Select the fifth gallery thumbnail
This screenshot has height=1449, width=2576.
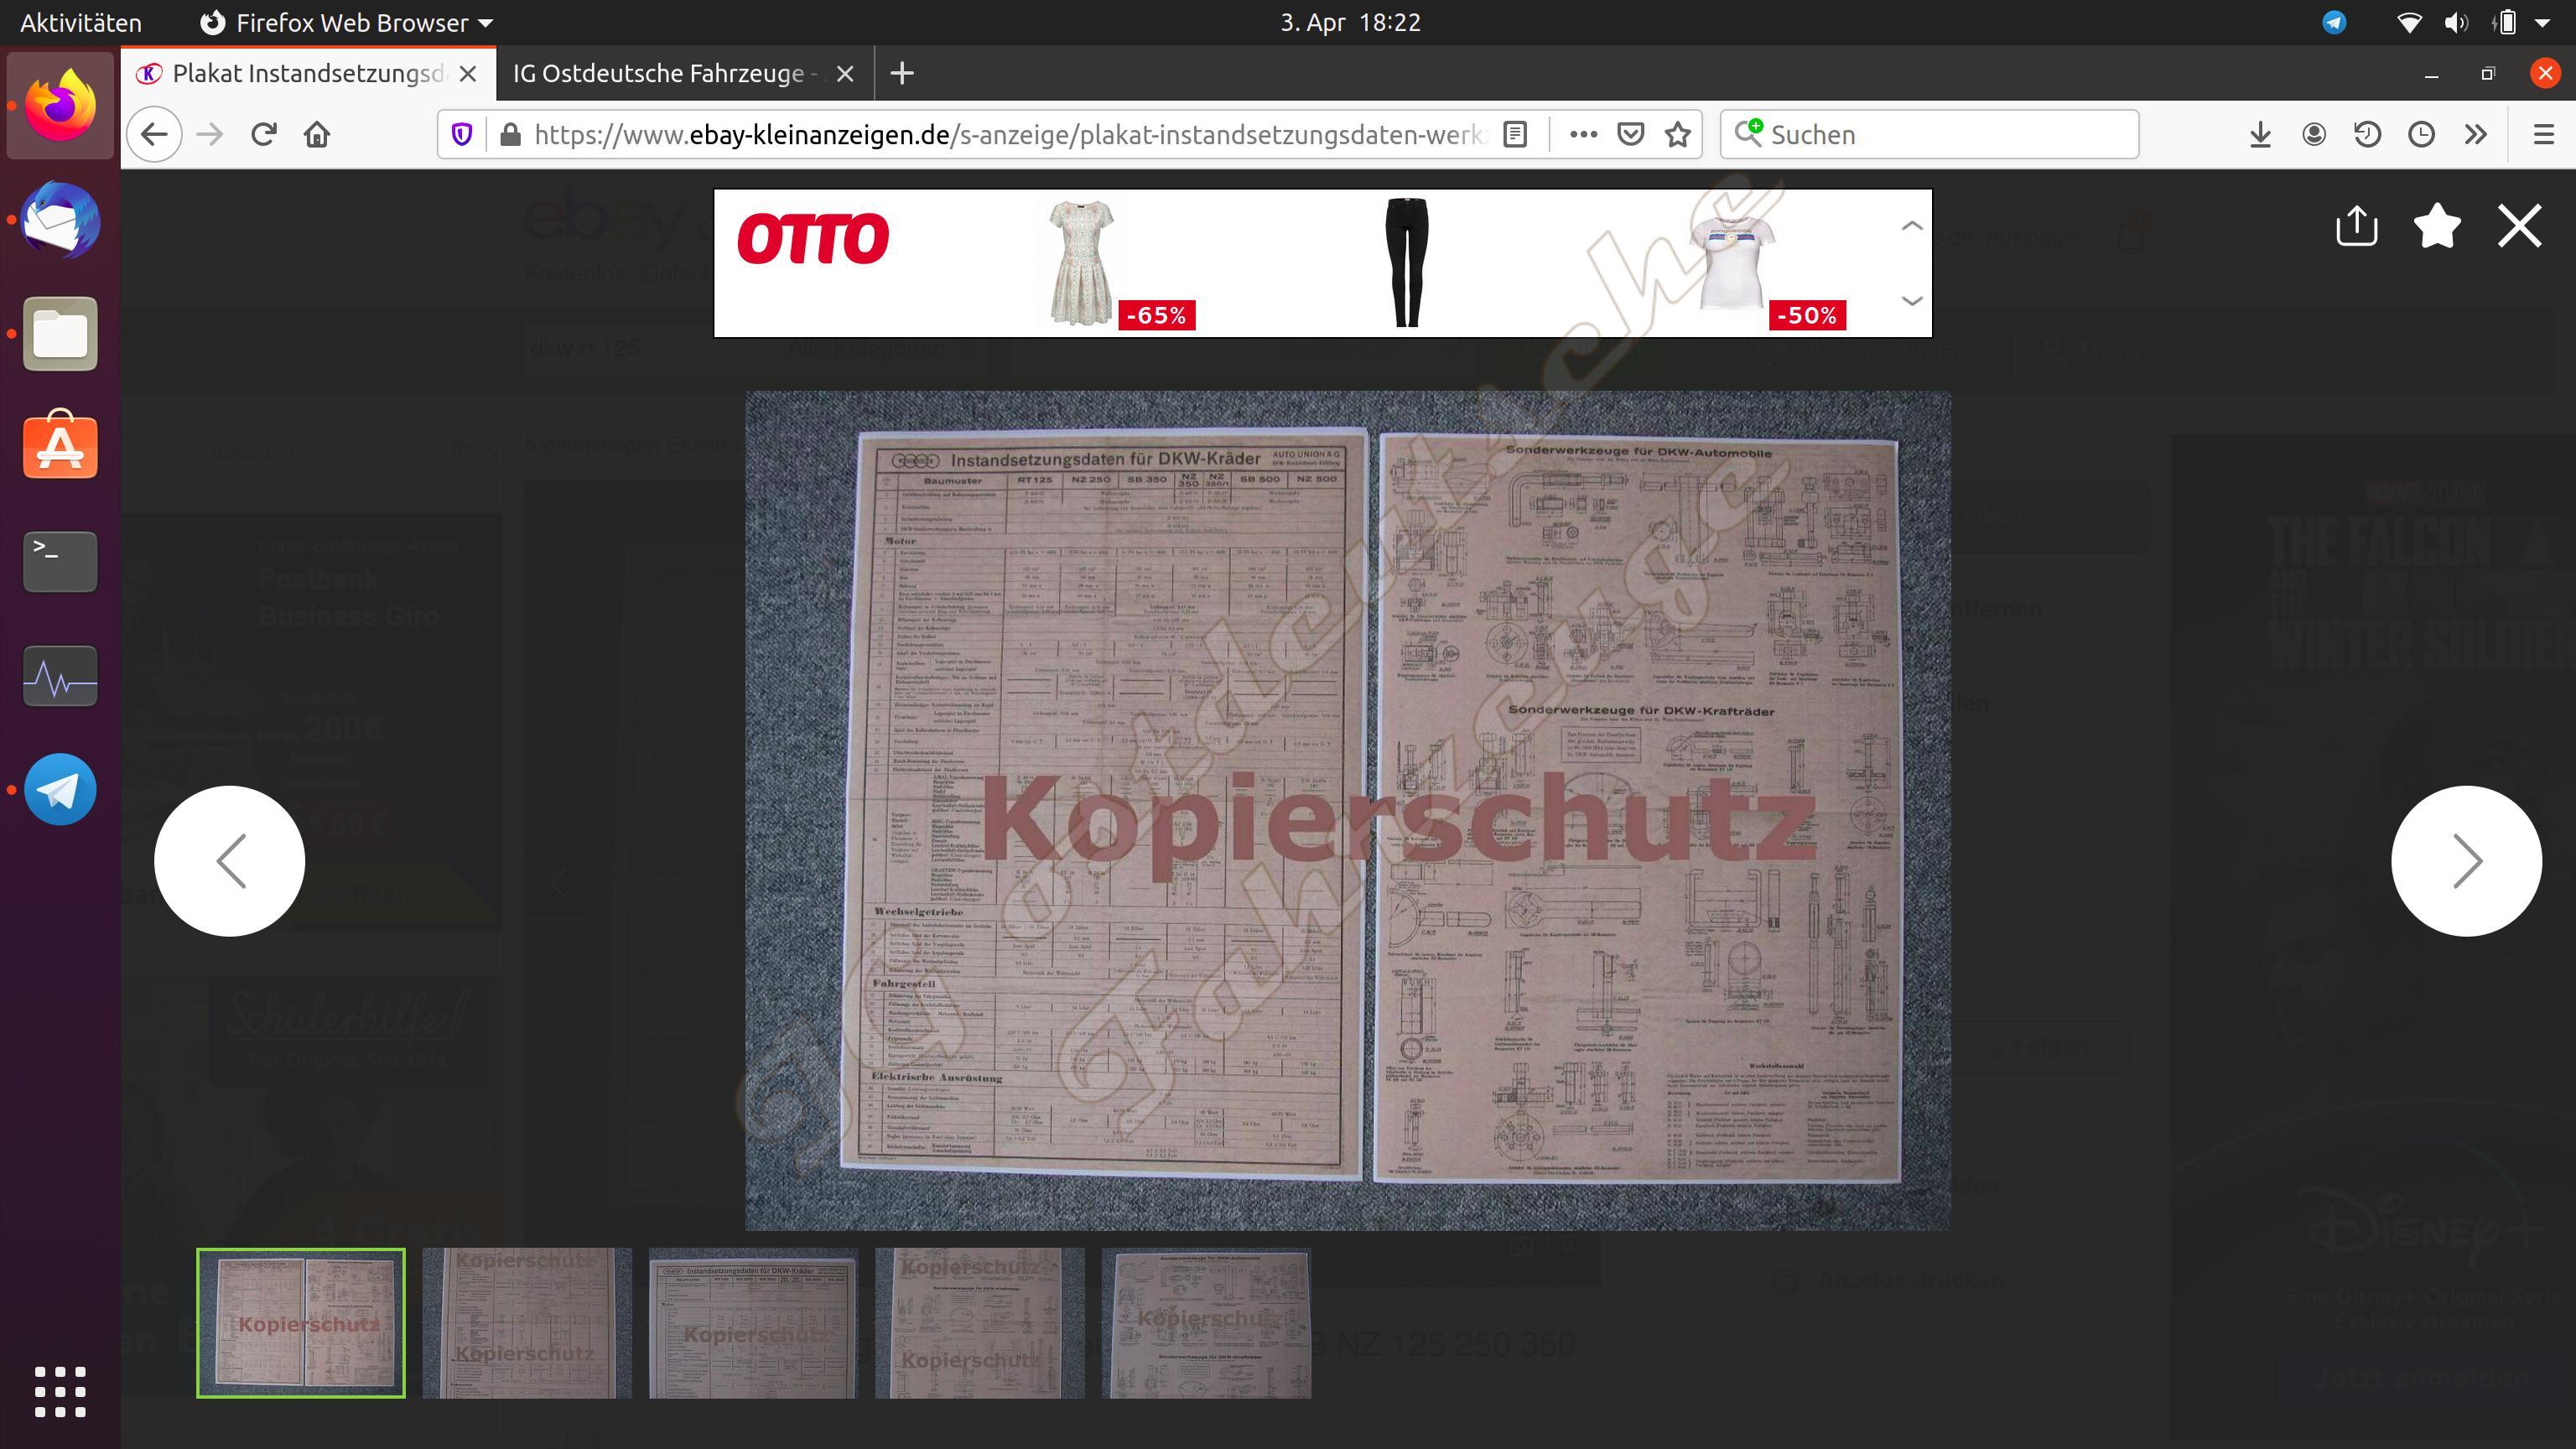(1206, 1322)
